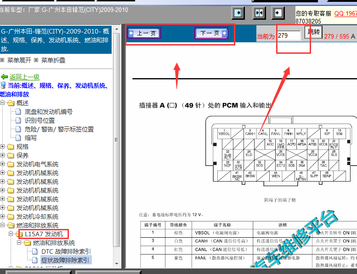Click the 概述 folder icon
This screenshot has width=357, height=274.
[x=11, y=103]
